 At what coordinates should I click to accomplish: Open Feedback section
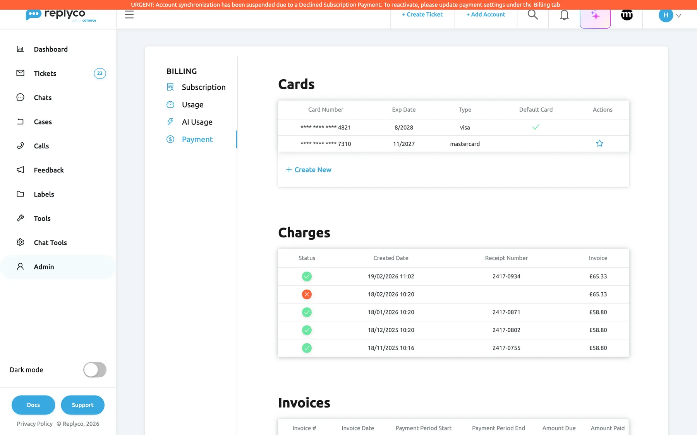click(x=49, y=170)
